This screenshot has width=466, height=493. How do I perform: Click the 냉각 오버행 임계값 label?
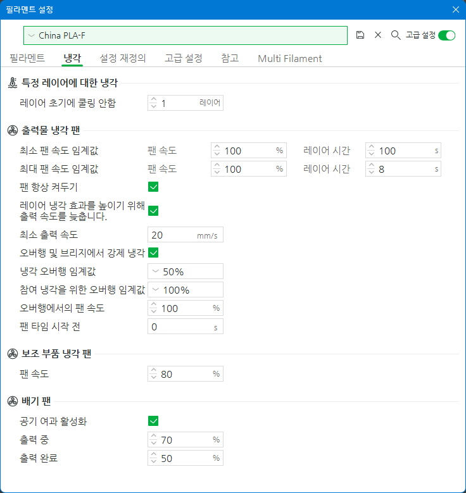click(58, 271)
